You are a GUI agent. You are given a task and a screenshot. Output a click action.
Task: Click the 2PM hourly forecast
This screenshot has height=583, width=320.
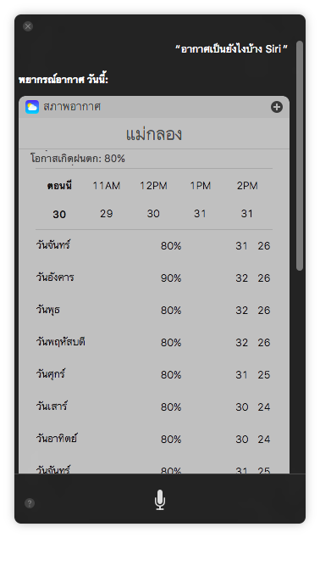pyautogui.click(x=247, y=199)
